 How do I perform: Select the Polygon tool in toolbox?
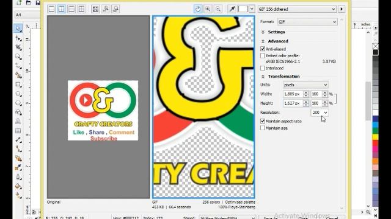click(18, 103)
